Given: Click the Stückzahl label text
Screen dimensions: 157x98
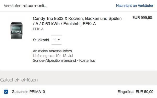Looking at the screenshot, I should point(41,40).
